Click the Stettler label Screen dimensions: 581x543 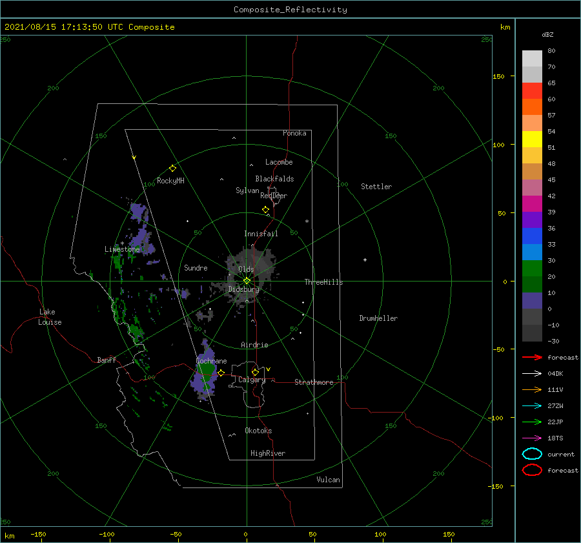[376, 187]
